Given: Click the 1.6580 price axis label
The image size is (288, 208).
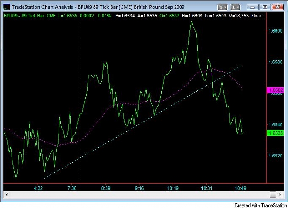Looking at the screenshot, I should tap(275, 62).
